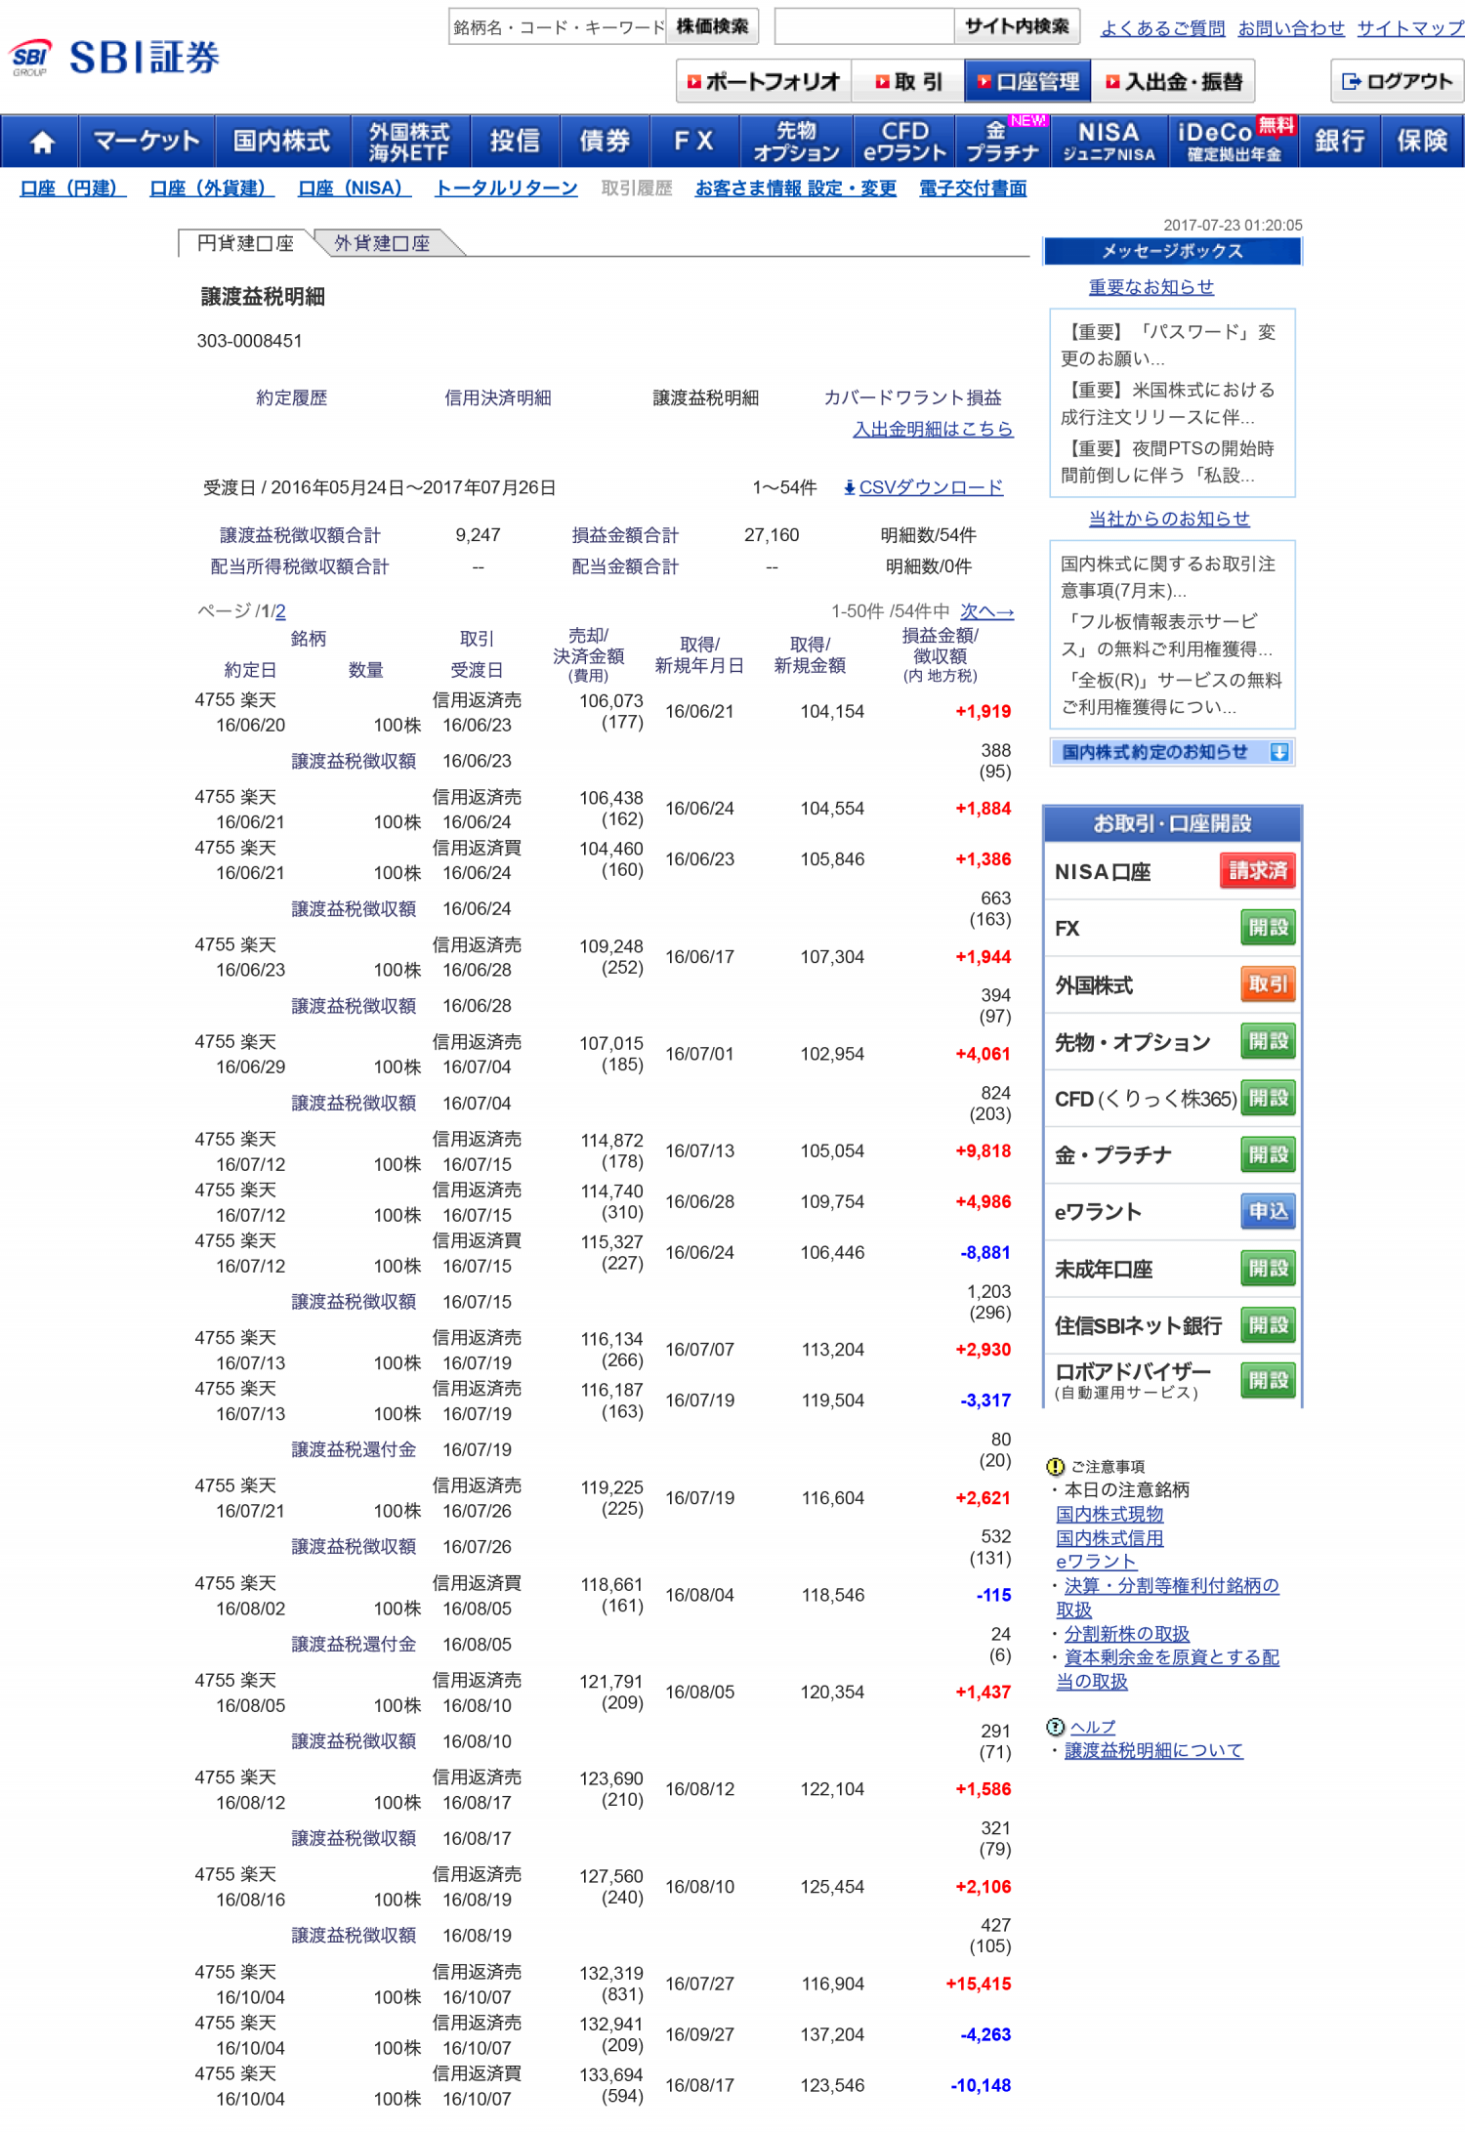Screen dimensions: 1465x2132
Task: Click 外国株式 取引 button
Action: coord(1268,984)
